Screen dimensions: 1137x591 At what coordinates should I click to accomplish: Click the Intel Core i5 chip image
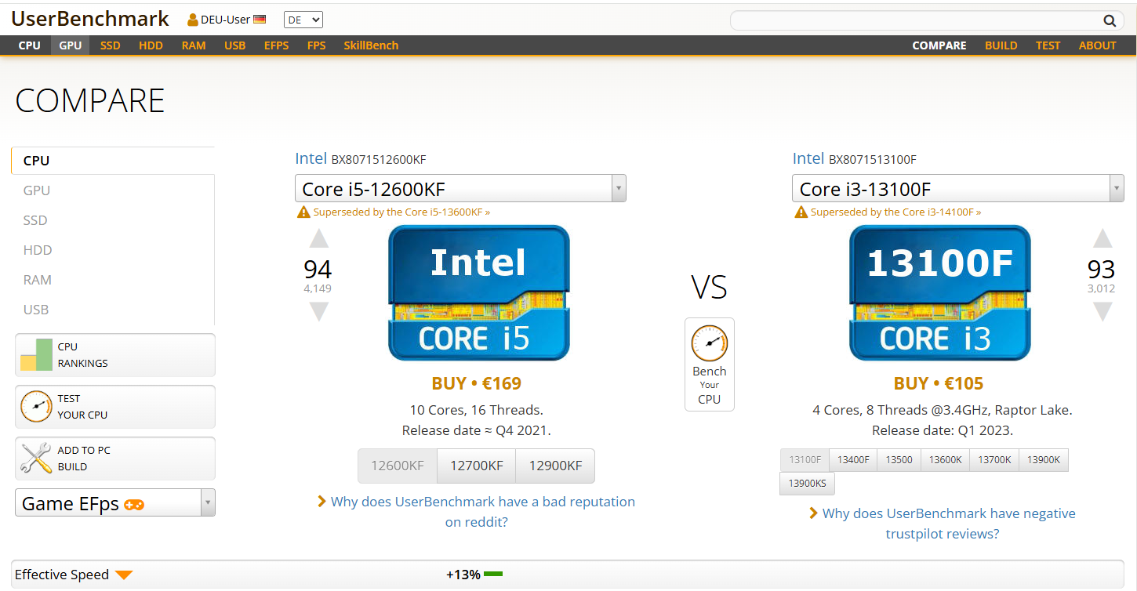click(479, 292)
